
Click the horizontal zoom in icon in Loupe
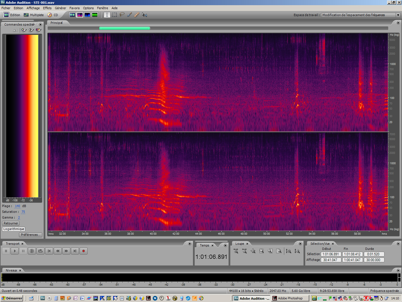pyautogui.click(x=236, y=251)
